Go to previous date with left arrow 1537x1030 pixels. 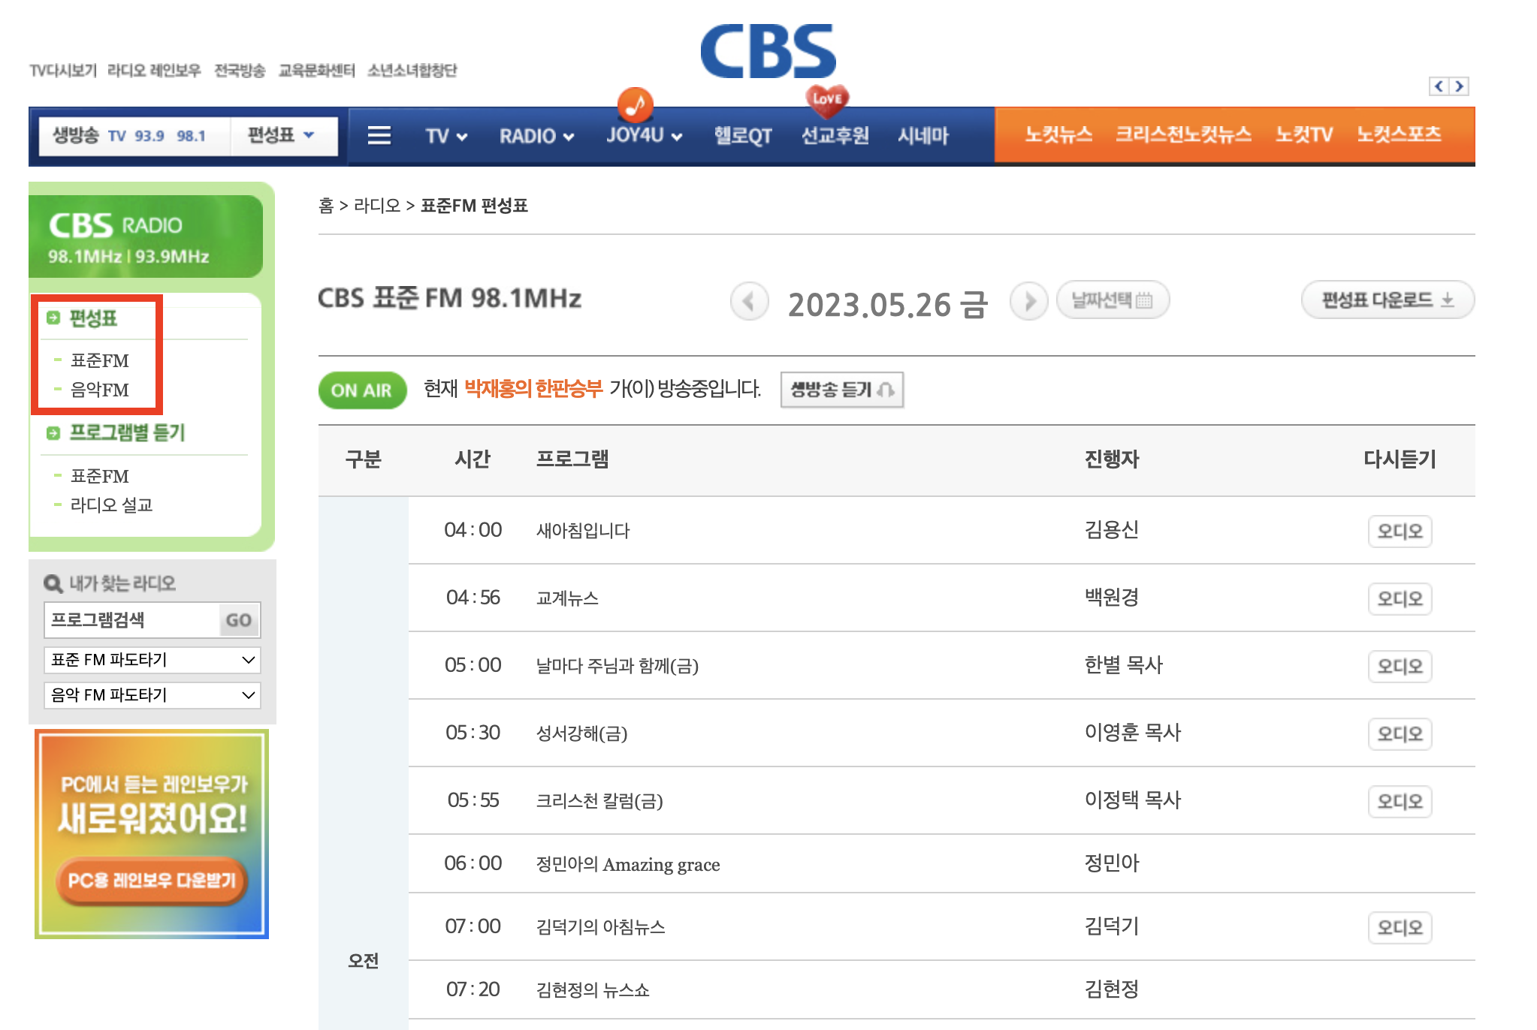coord(749,302)
